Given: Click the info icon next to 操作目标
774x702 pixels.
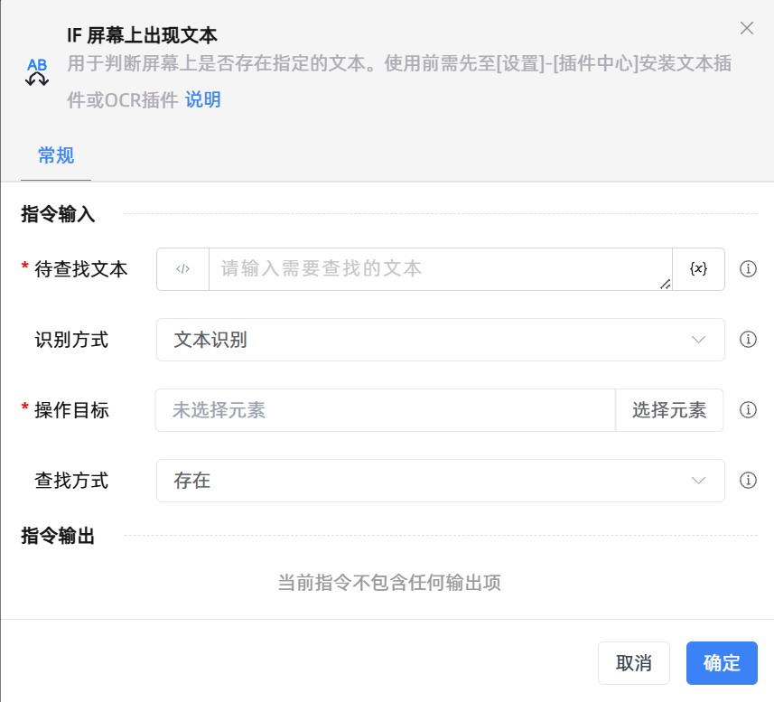Looking at the screenshot, I should pos(748,409).
